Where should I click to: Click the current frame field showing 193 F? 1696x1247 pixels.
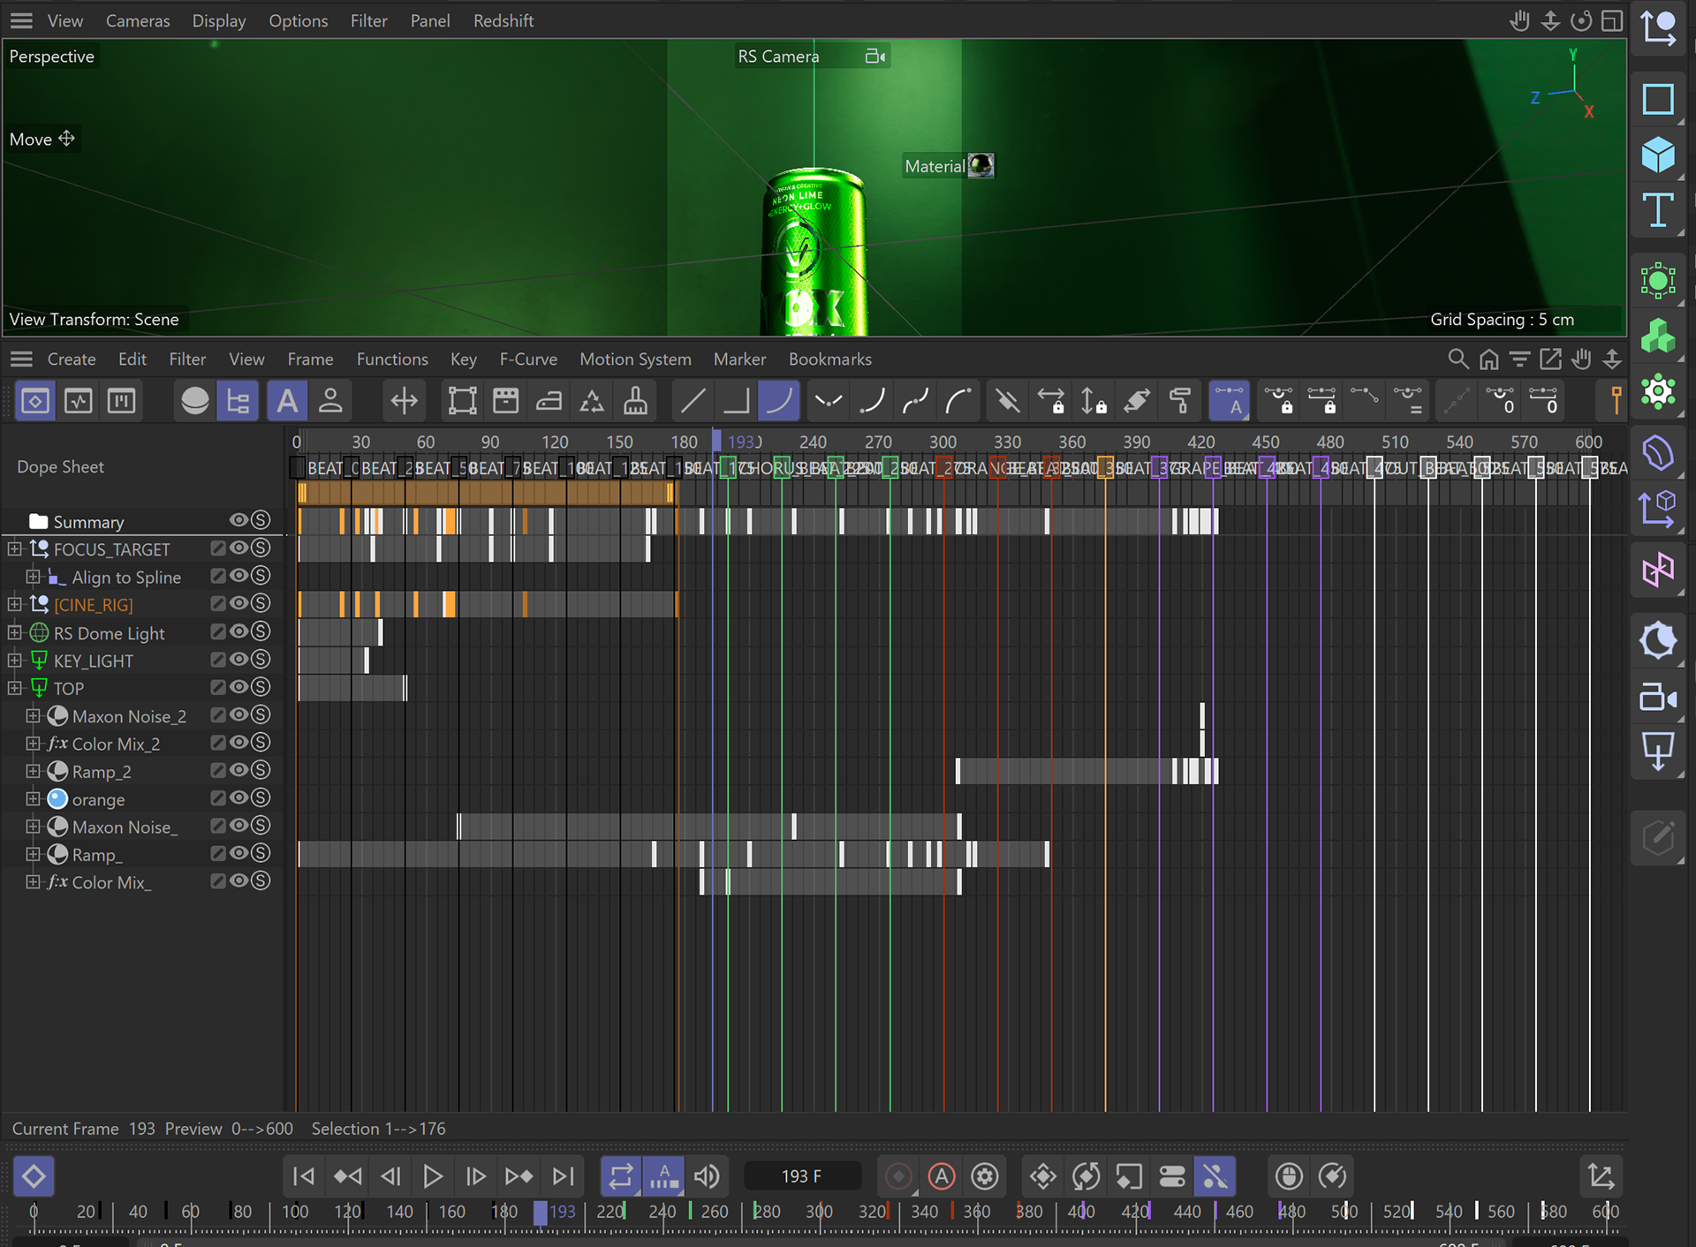(x=802, y=1176)
